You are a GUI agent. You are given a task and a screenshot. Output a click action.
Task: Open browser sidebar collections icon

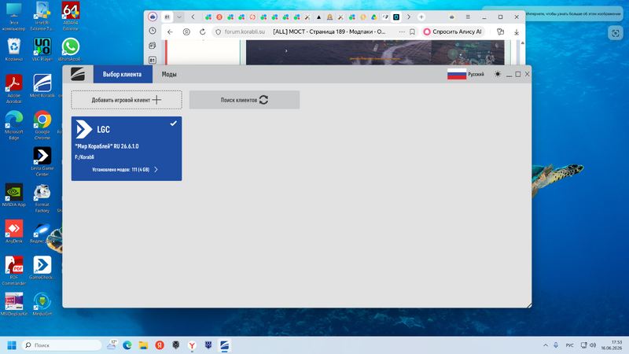pos(153,46)
